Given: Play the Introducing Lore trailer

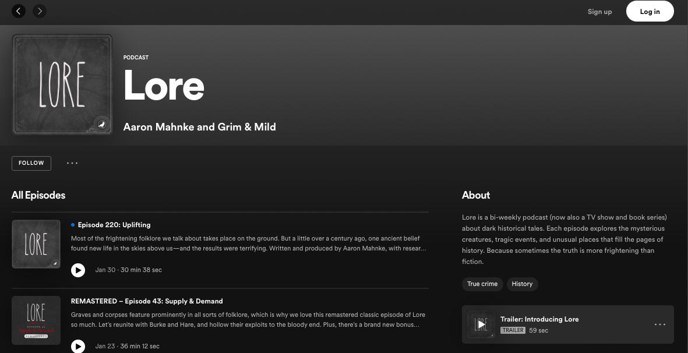Looking at the screenshot, I should [481, 324].
